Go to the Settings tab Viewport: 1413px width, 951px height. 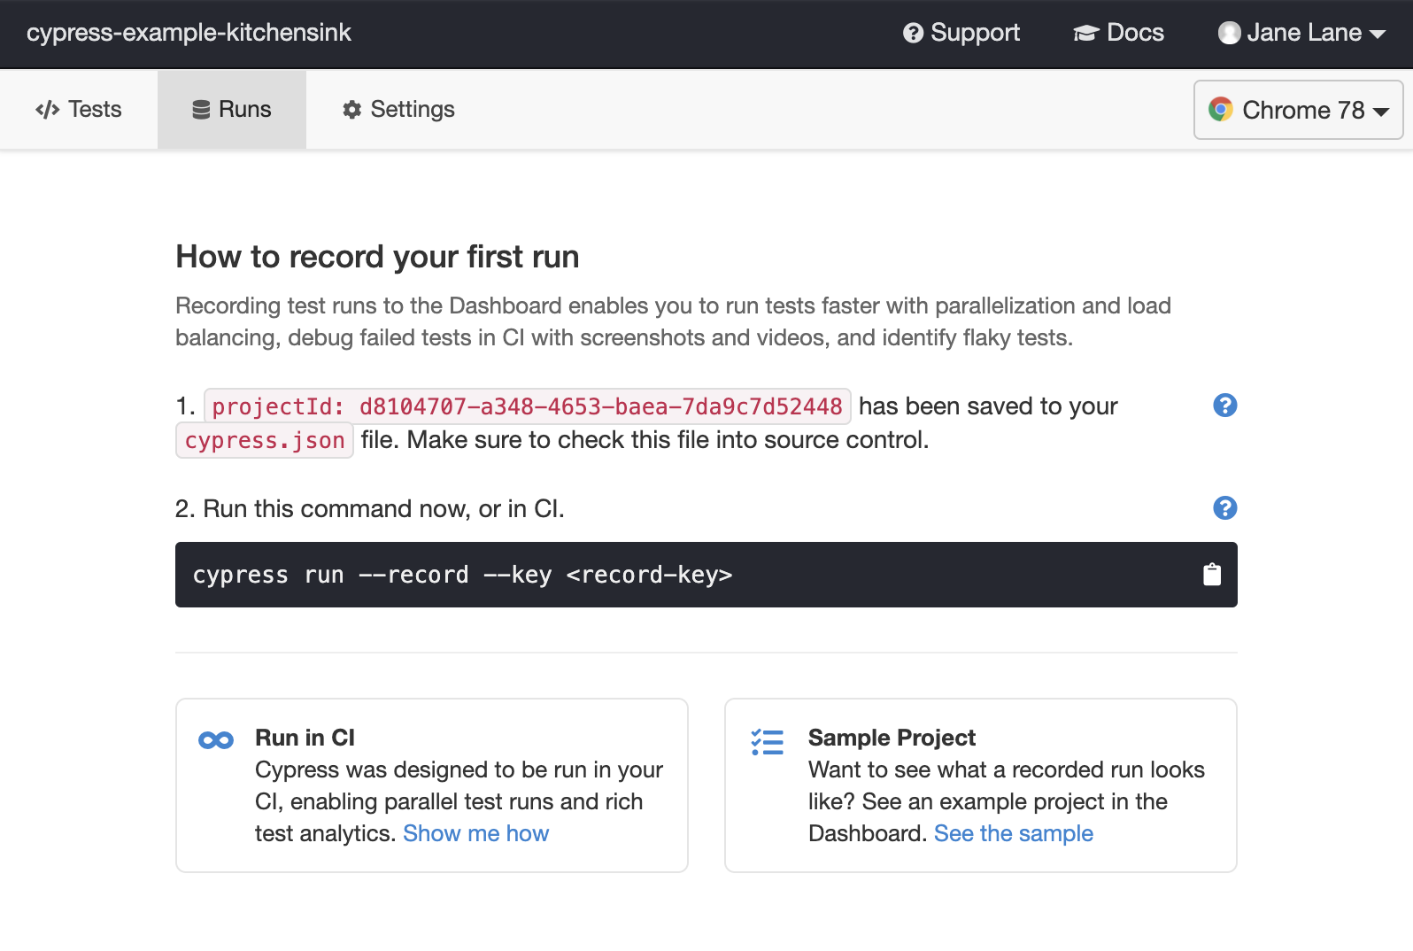[x=398, y=110]
